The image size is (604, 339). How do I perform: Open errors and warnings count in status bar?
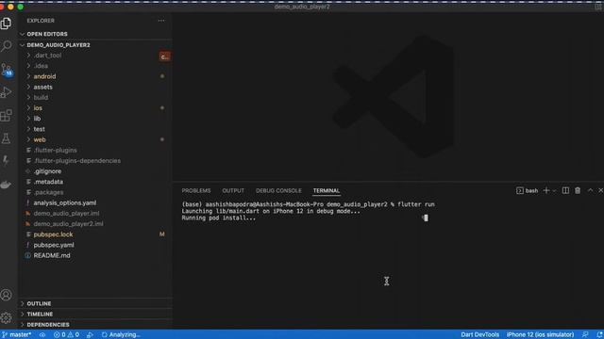(67, 335)
